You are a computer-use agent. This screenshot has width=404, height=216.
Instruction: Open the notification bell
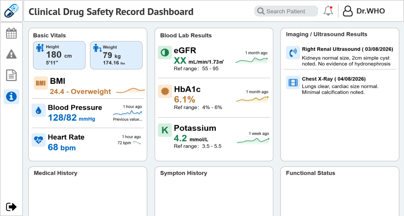(328, 11)
